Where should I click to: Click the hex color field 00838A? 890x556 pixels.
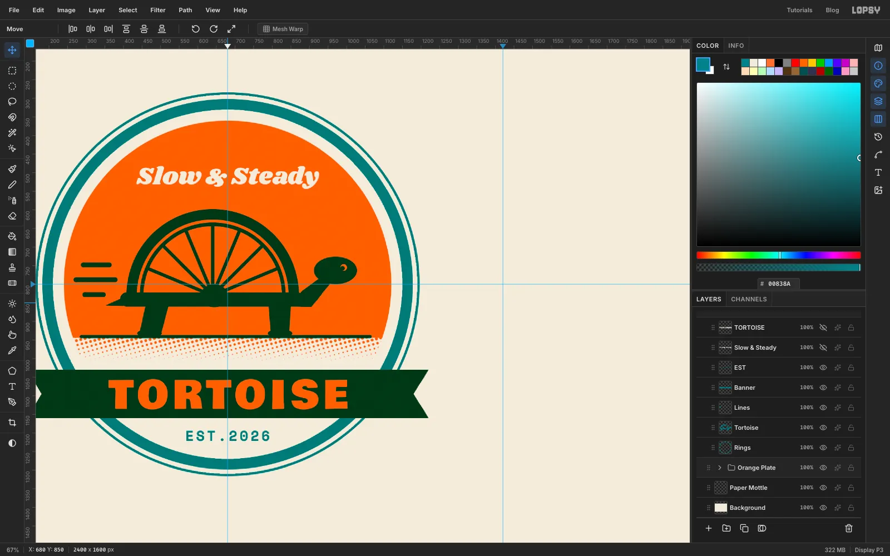(779, 284)
